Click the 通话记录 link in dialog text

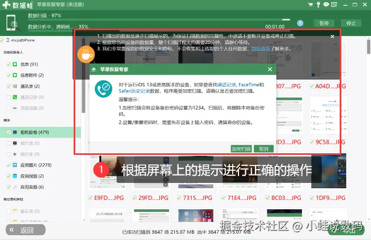point(226,85)
